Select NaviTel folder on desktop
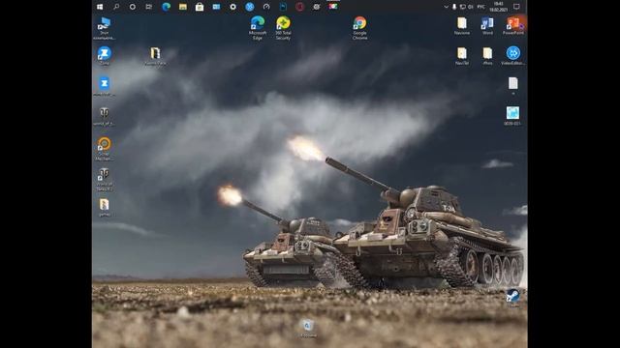 coord(462,56)
